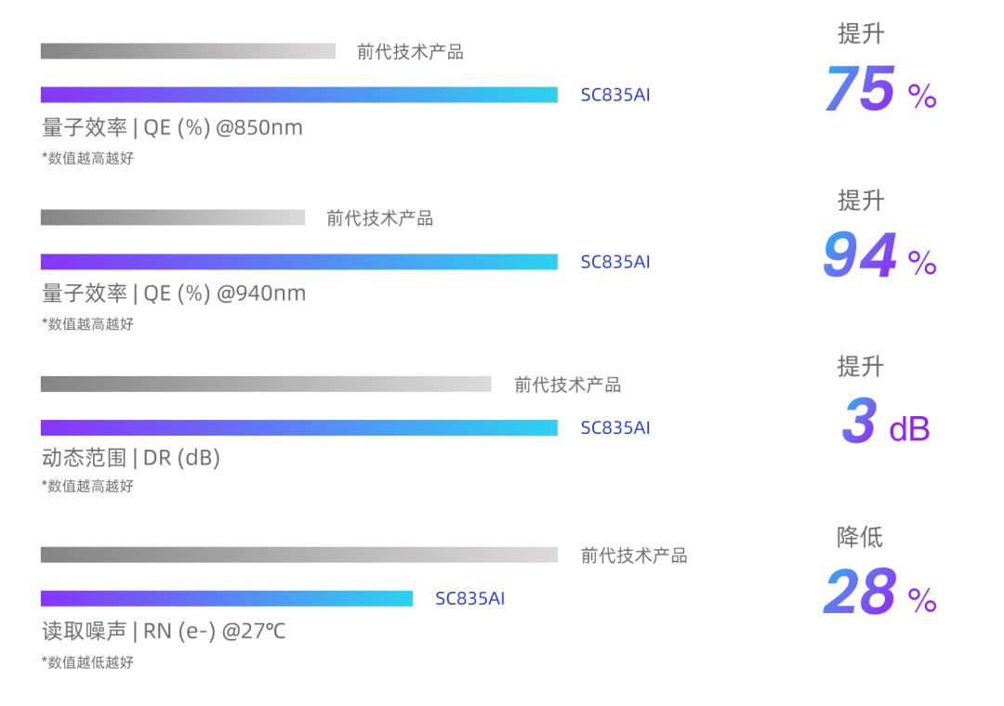The height and width of the screenshot is (706, 1004).
Task: Click the large 75% improvement figure
Action: 879,90
